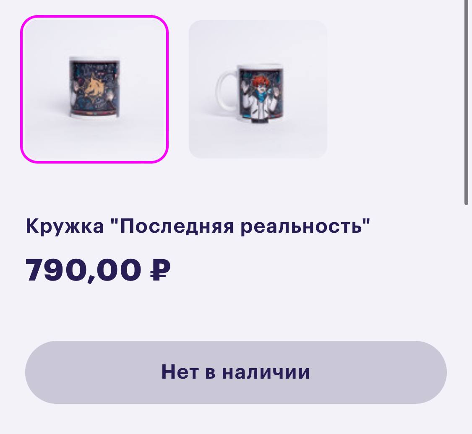Click the vertical scrollbar thumb at right edge
This screenshot has width=472, height=434.
[x=466, y=102]
